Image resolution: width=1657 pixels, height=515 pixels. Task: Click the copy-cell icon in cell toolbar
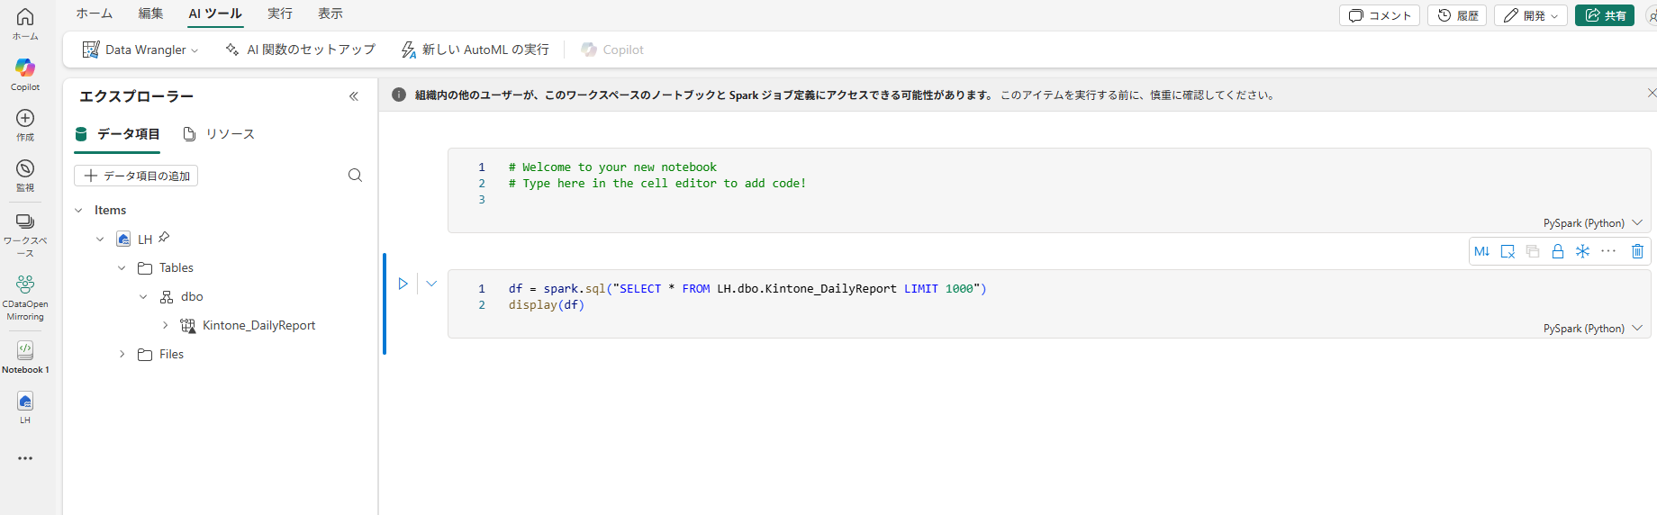[x=1533, y=251]
